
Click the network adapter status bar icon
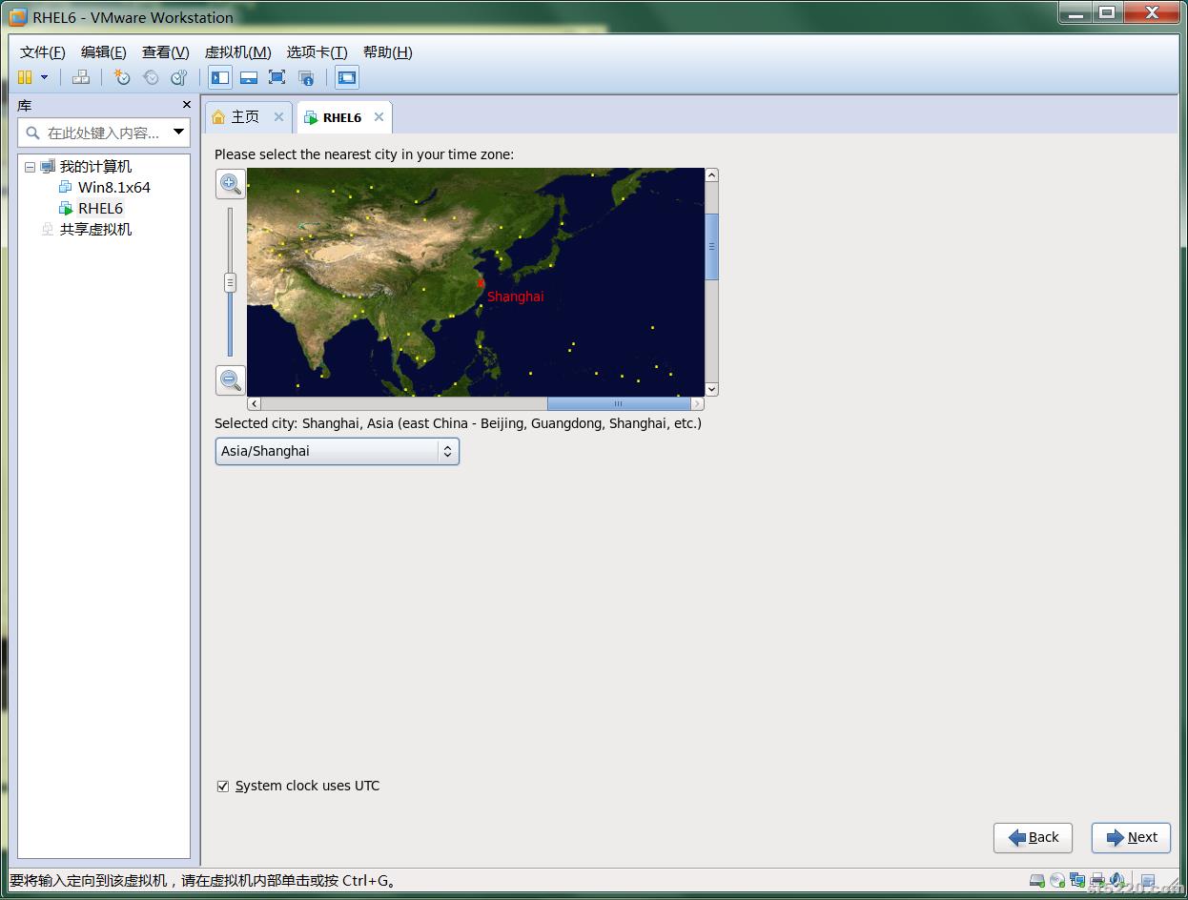click(x=1077, y=880)
